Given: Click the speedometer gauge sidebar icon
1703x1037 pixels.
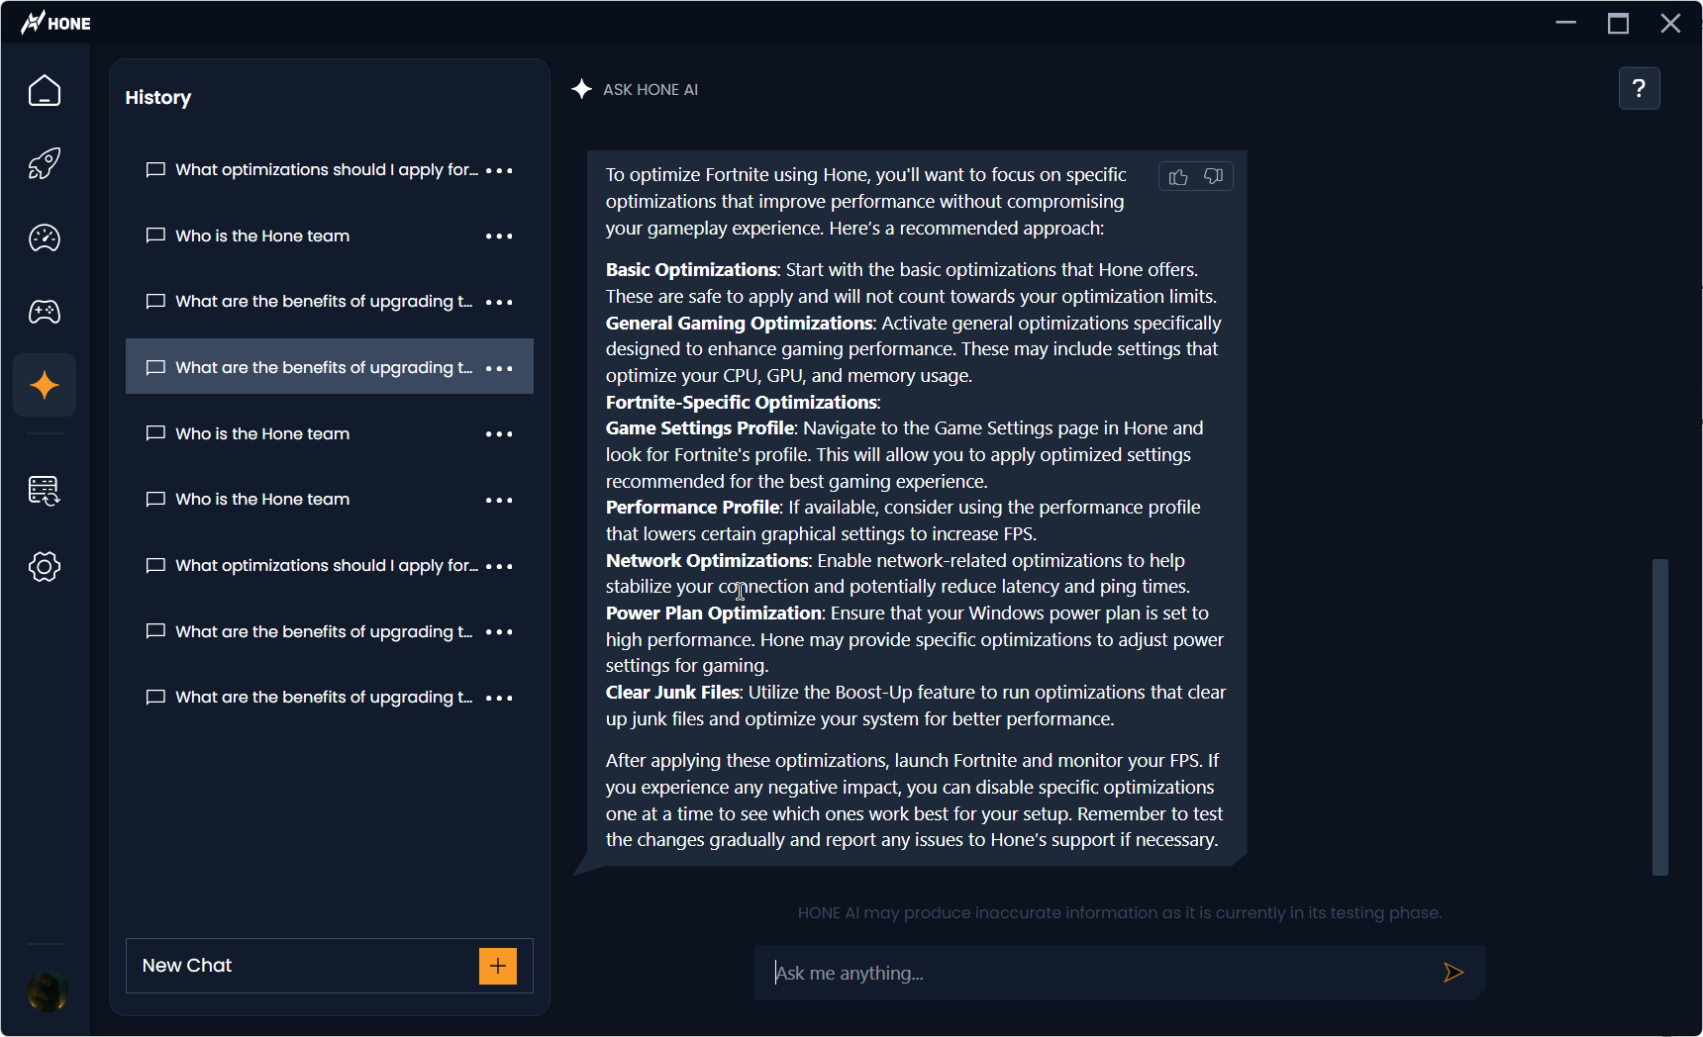Looking at the screenshot, I should coord(45,237).
